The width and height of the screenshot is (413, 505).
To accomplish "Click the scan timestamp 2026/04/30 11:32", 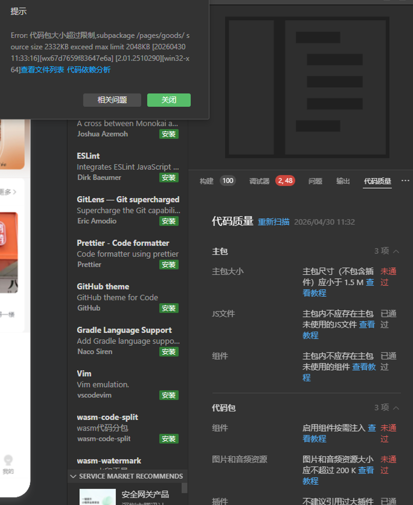I will tap(324, 222).
